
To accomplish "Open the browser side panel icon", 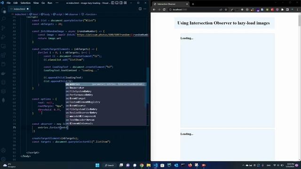I will 287,9.
